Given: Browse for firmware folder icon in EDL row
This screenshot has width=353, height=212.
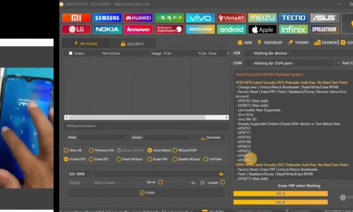Looking at the screenshot, I should point(221,174).
